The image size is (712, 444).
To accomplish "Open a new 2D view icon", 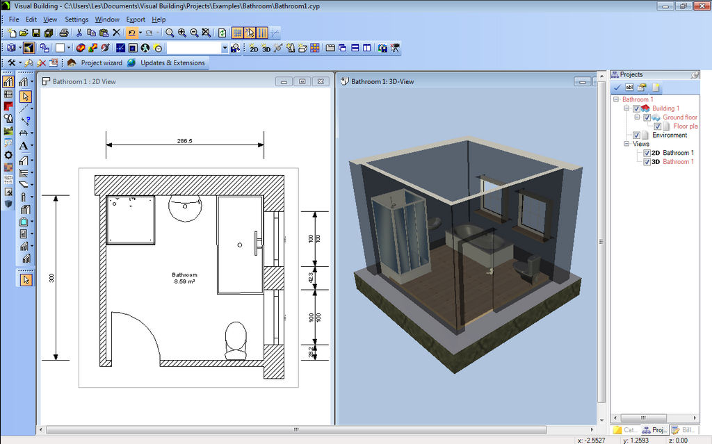I will click(254, 48).
